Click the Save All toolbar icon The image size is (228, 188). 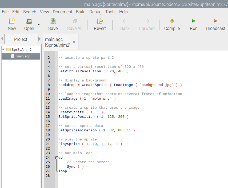(x=75, y=21)
